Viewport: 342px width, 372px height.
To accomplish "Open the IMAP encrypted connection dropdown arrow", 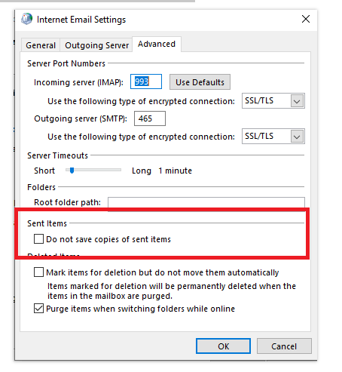I will tap(297, 101).
